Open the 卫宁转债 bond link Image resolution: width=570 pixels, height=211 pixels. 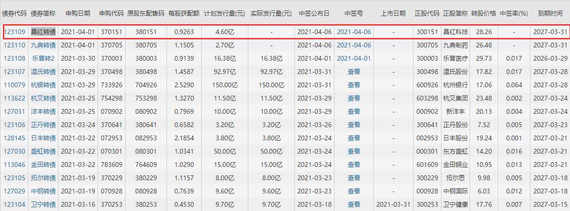43,205
